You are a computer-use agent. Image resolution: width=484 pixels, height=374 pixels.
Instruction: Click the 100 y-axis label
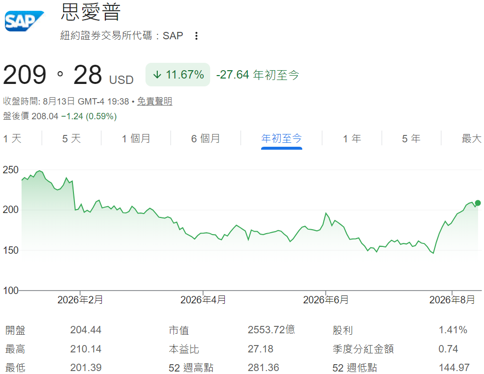[x=10, y=291]
